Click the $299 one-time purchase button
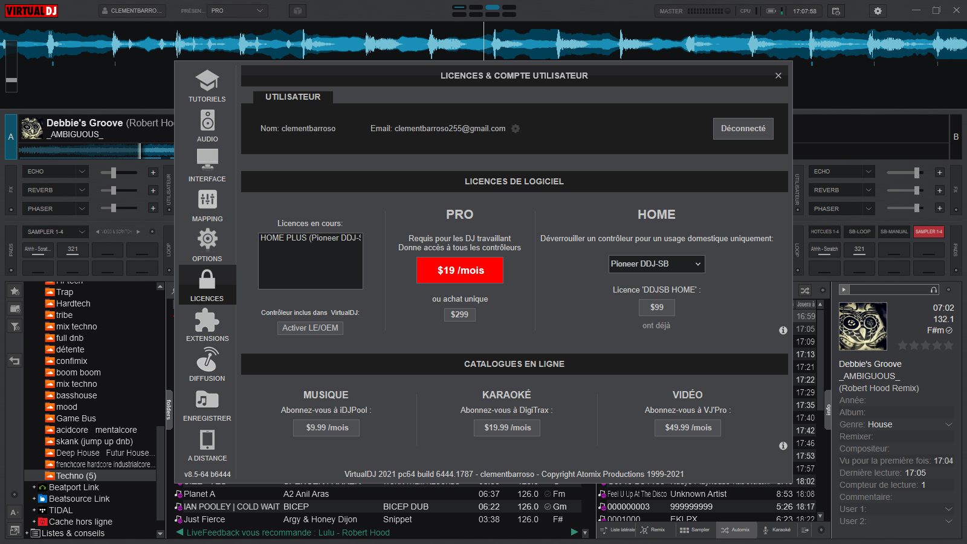 click(x=459, y=314)
